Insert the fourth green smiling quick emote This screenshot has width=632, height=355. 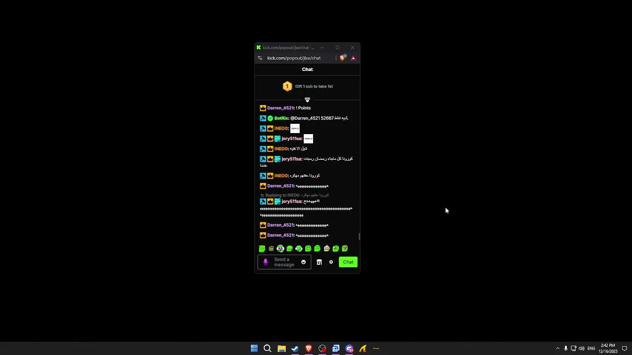pos(290,249)
